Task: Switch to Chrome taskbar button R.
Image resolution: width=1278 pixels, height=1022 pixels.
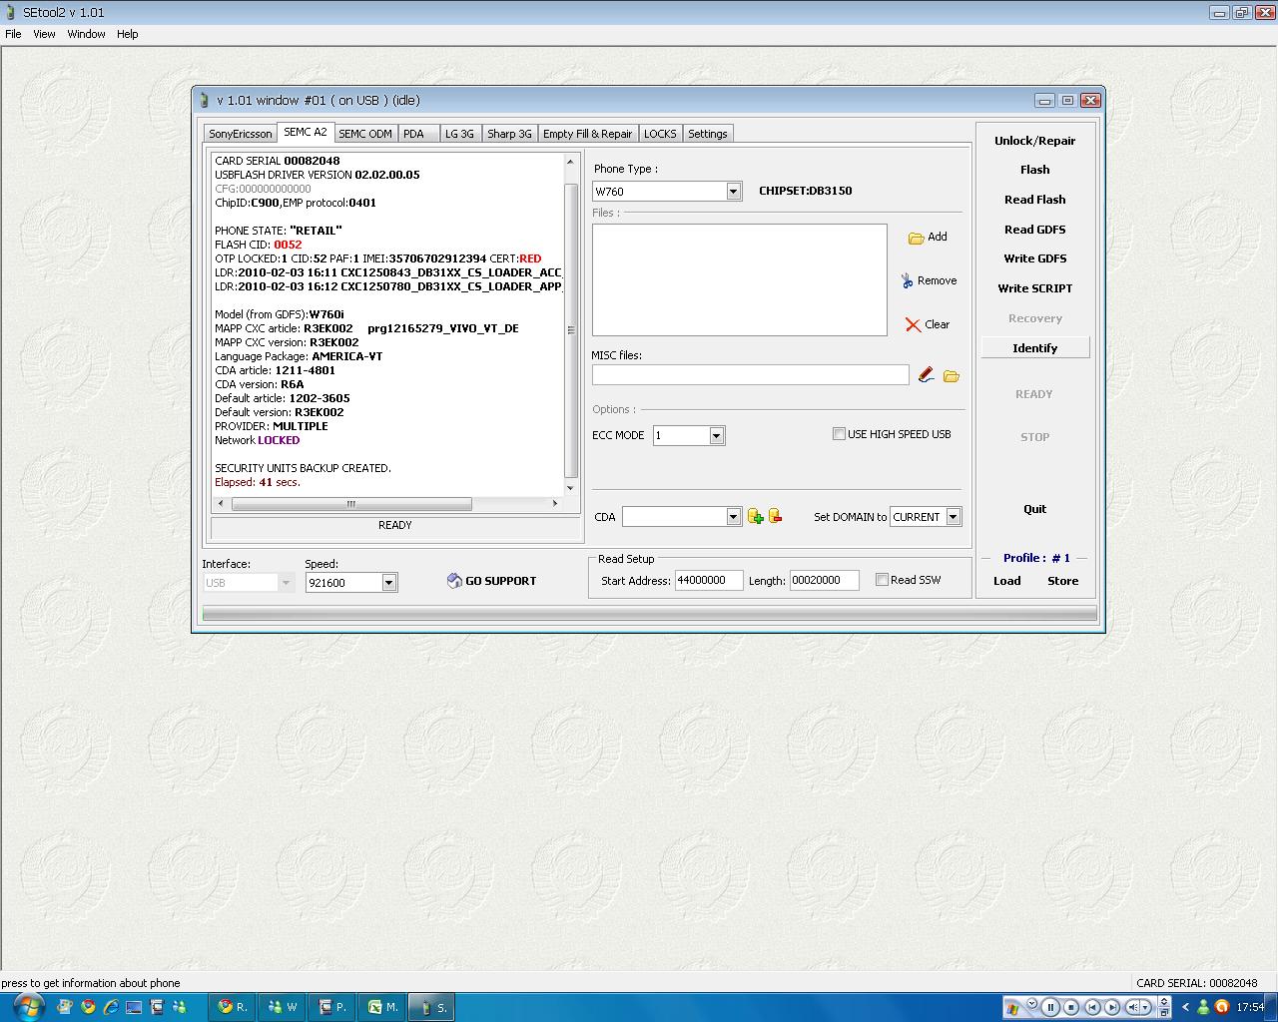Action: (x=234, y=1007)
